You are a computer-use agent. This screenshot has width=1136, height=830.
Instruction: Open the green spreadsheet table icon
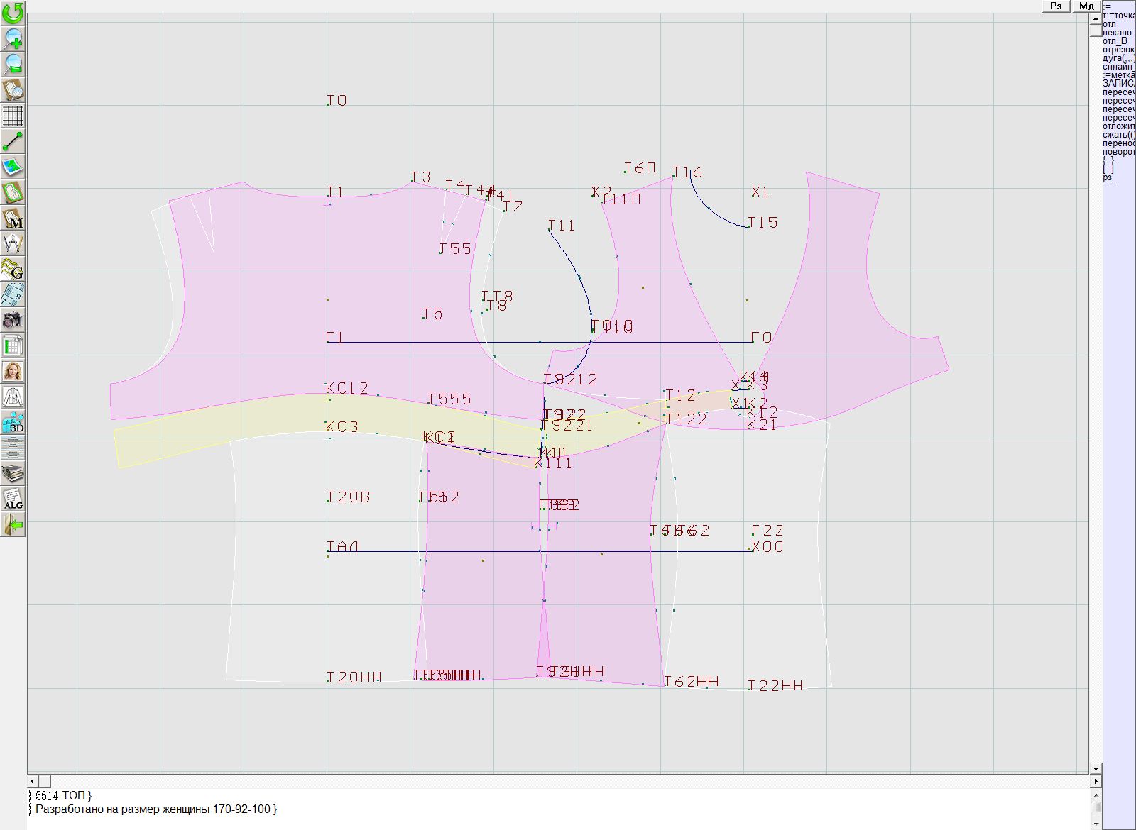tap(13, 346)
